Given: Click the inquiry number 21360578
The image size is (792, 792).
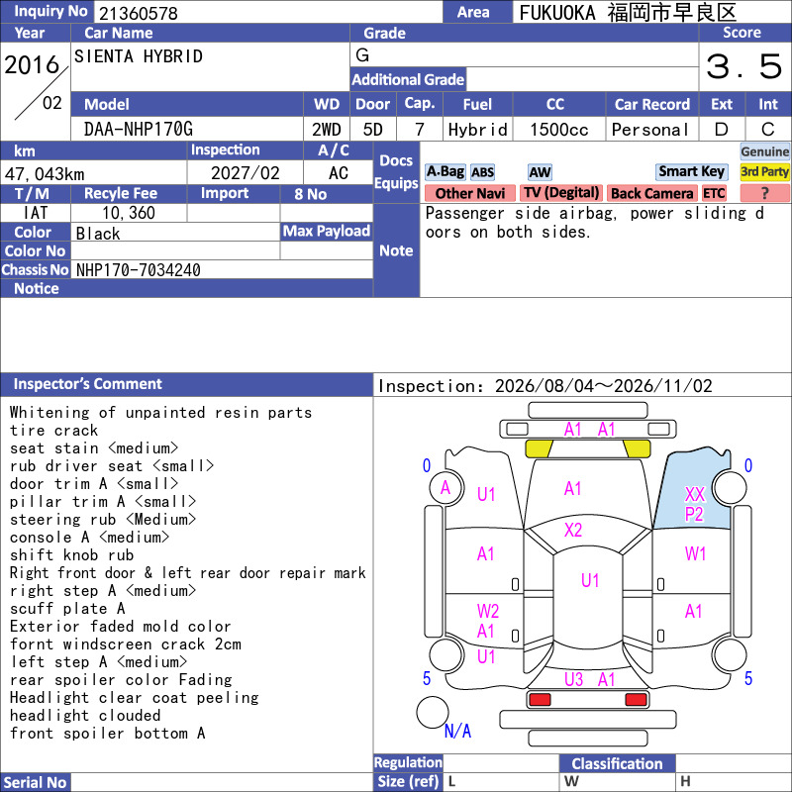Looking at the screenshot, I should (139, 13).
